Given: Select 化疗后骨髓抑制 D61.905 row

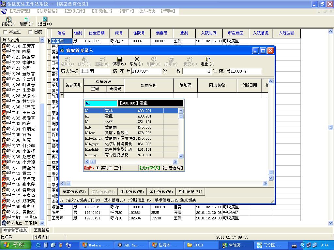Looking at the screenshot, I should [x=131, y=144].
